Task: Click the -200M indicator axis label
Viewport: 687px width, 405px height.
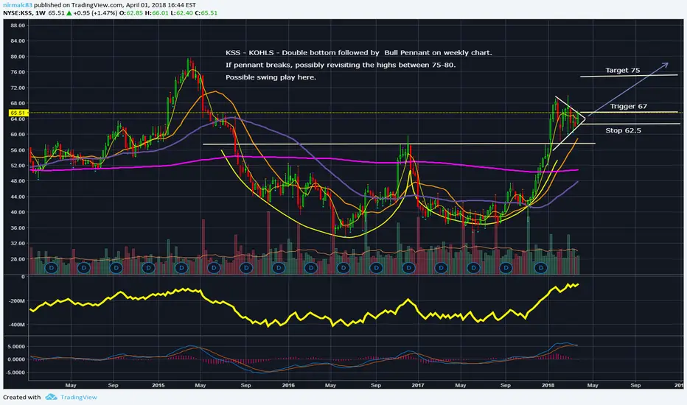Action: click(15, 300)
